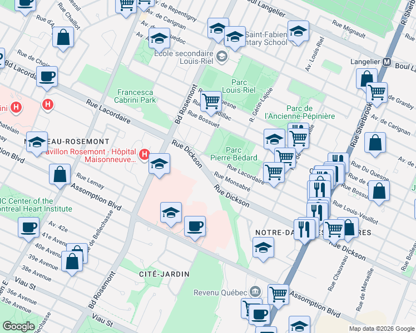416x333 pixels.
Task: Open the school marker near Nouveau-Rosemont label
Action: (37, 142)
